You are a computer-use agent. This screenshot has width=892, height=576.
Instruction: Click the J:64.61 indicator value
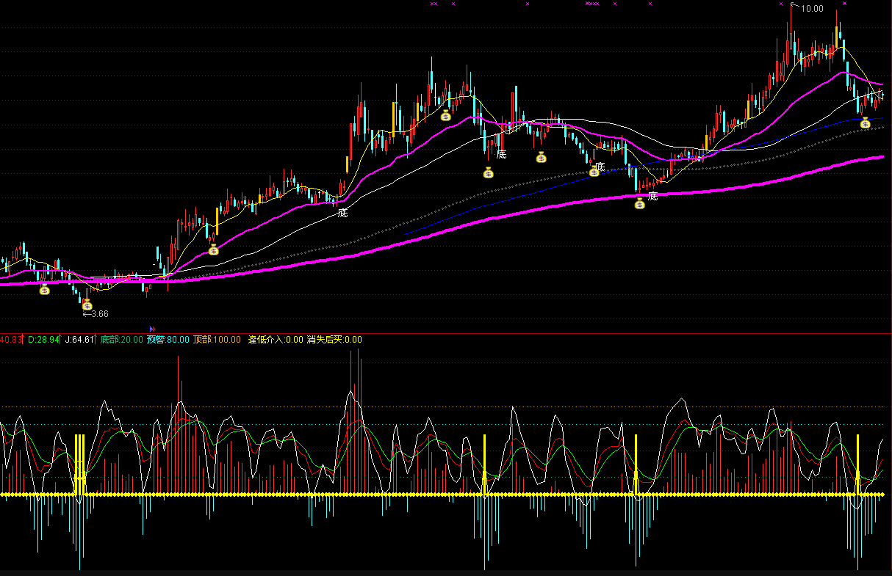[79, 340]
